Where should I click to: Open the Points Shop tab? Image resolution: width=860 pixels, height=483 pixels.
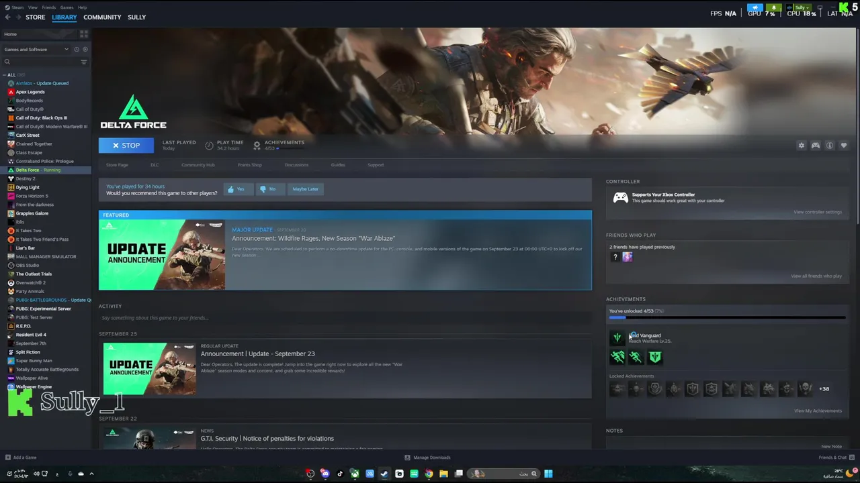tap(249, 165)
